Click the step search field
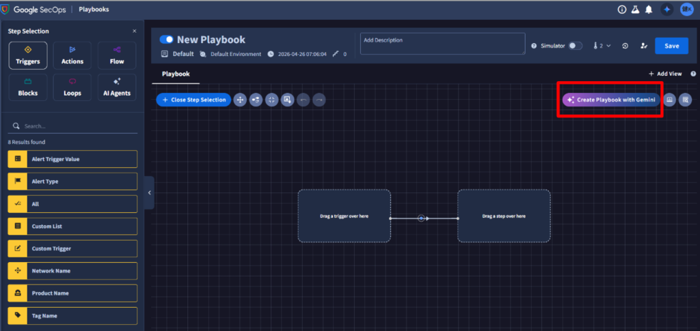This screenshot has height=331, width=700. pyautogui.click(x=72, y=126)
